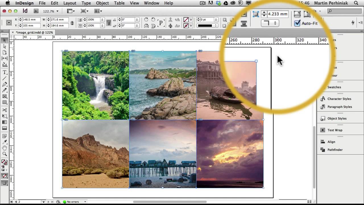
Task: Select the Gap tool
Action: tap(5, 58)
